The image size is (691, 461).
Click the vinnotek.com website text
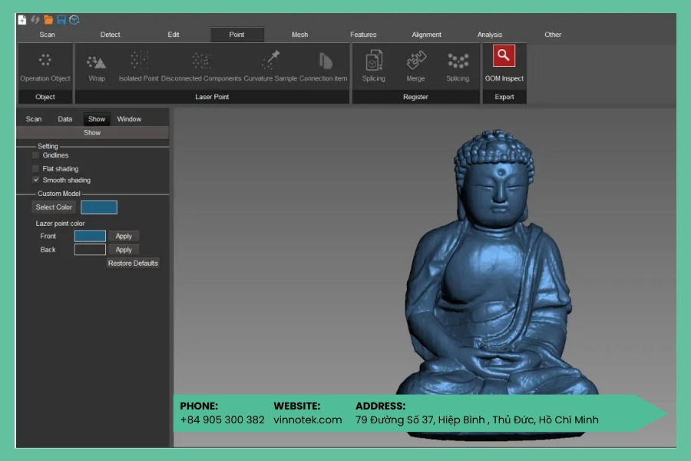tap(308, 420)
